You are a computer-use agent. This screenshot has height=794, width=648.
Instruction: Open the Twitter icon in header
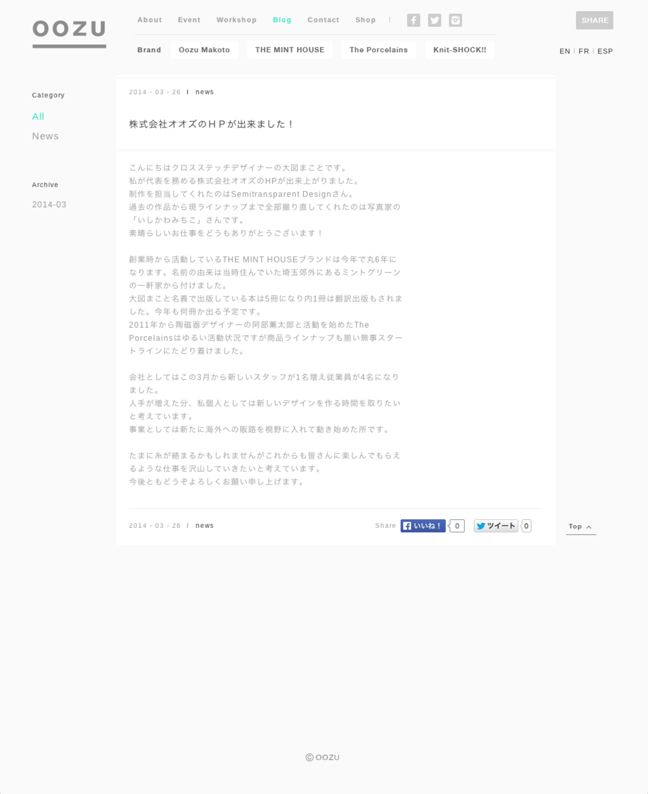(434, 20)
